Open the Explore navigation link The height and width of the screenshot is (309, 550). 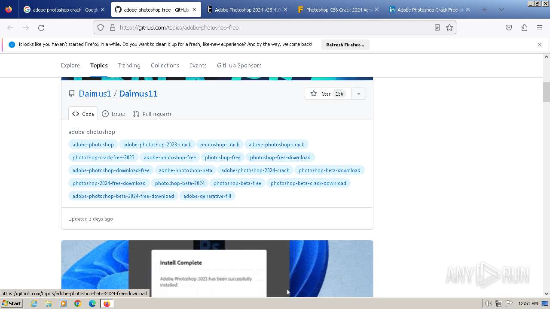(70, 65)
